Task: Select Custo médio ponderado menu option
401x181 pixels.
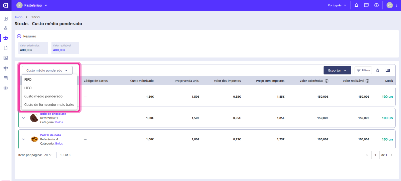Action: click(49, 96)
